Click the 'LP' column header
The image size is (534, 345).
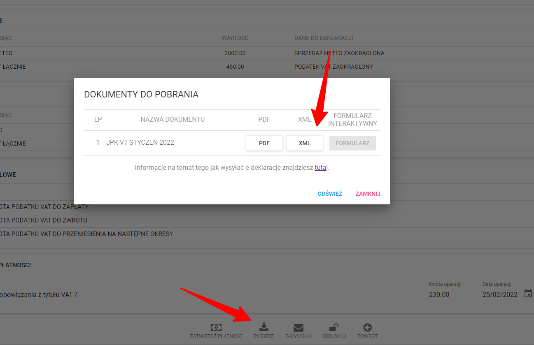pyautogui.click(x=98, y=120)
